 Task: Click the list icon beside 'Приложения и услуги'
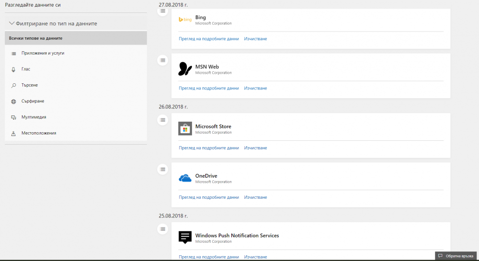[x=13, y=54]
